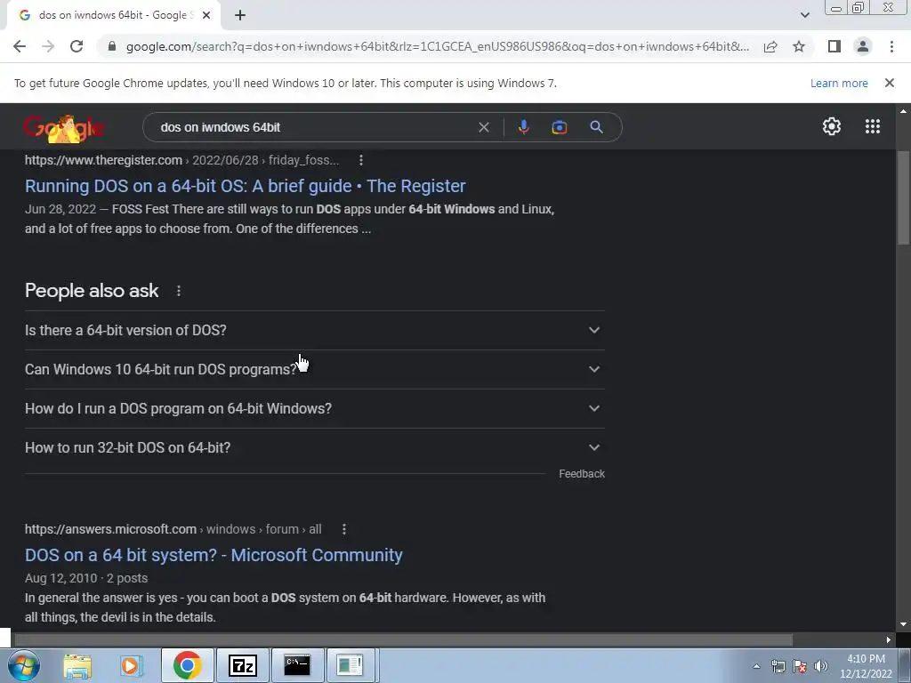Show hidden system tray icons

pos(756,666)
